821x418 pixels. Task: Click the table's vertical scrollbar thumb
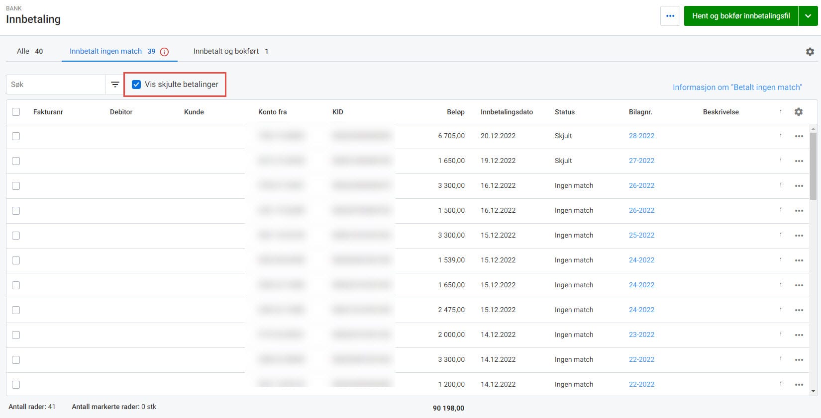coord(814,166)
